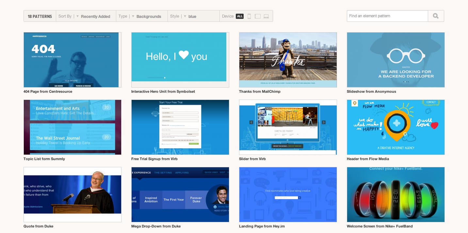The image size is (468, 233).
Task: Open the Virb slider thumbnail
Action: pyautogui.click(x=288, y=127)
